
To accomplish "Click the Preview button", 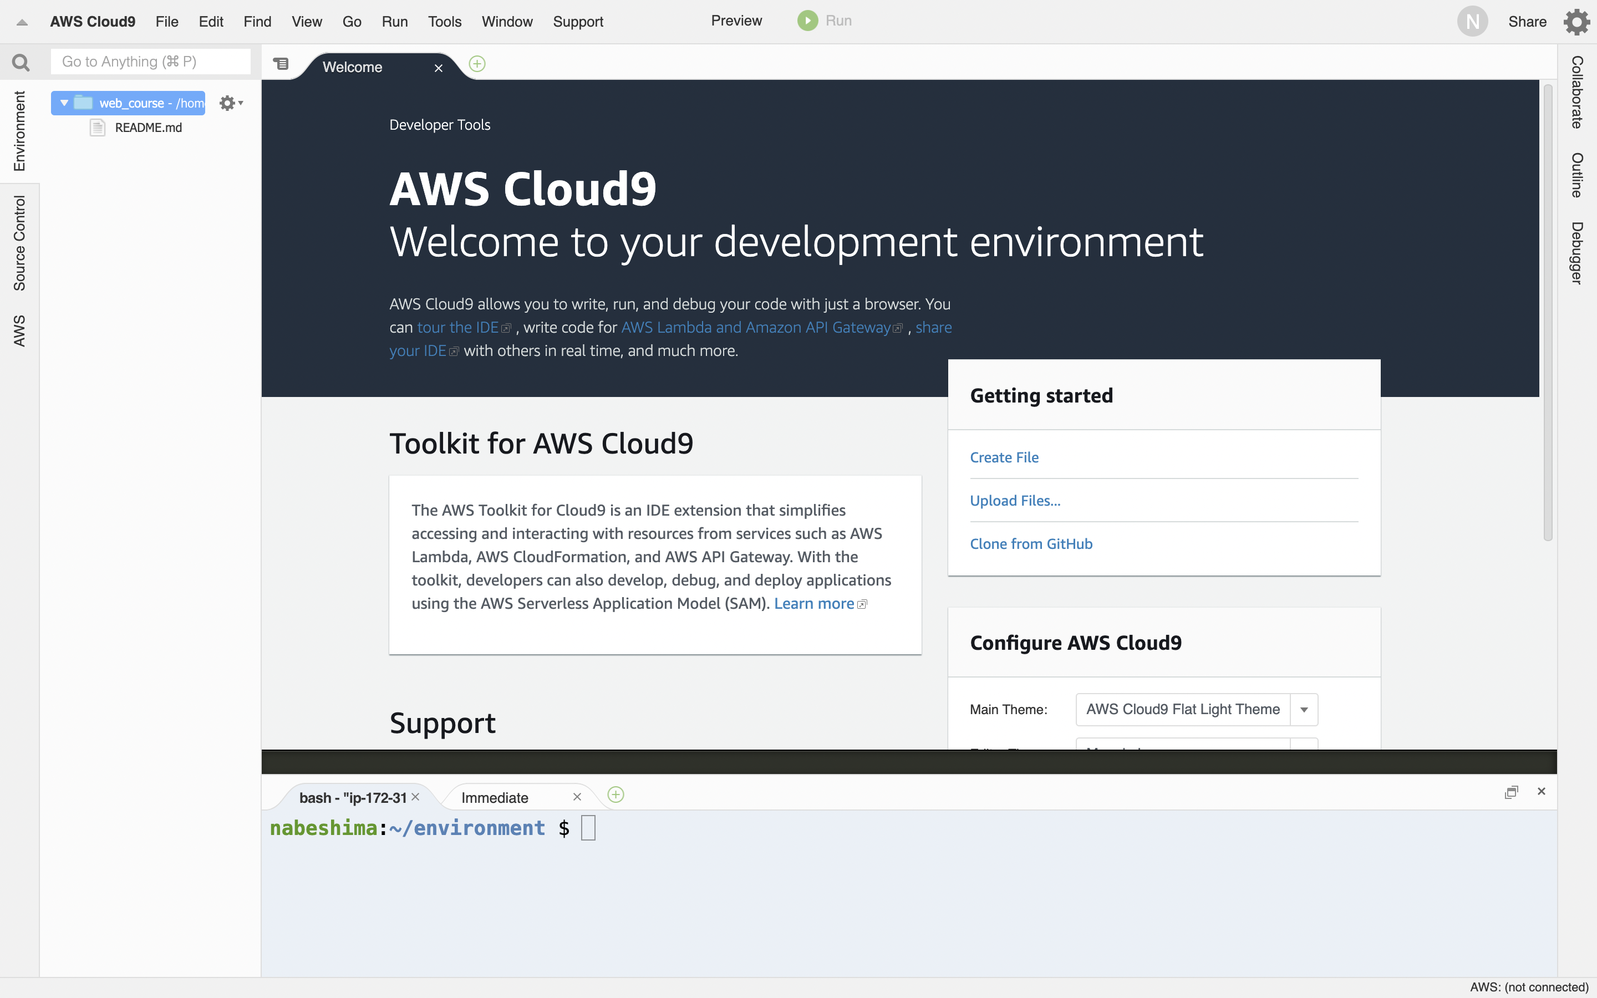I will (736, 21).
